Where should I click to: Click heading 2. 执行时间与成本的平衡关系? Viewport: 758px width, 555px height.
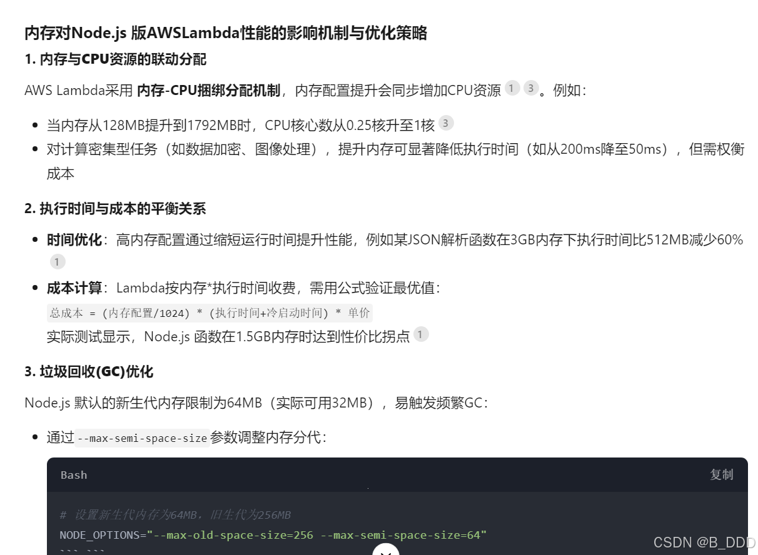115,209
